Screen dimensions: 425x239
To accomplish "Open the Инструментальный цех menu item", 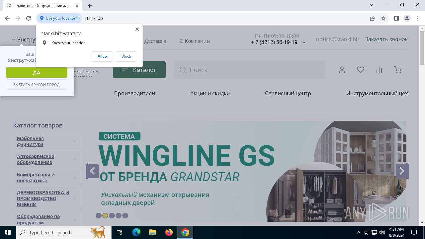I will (377, 93).
